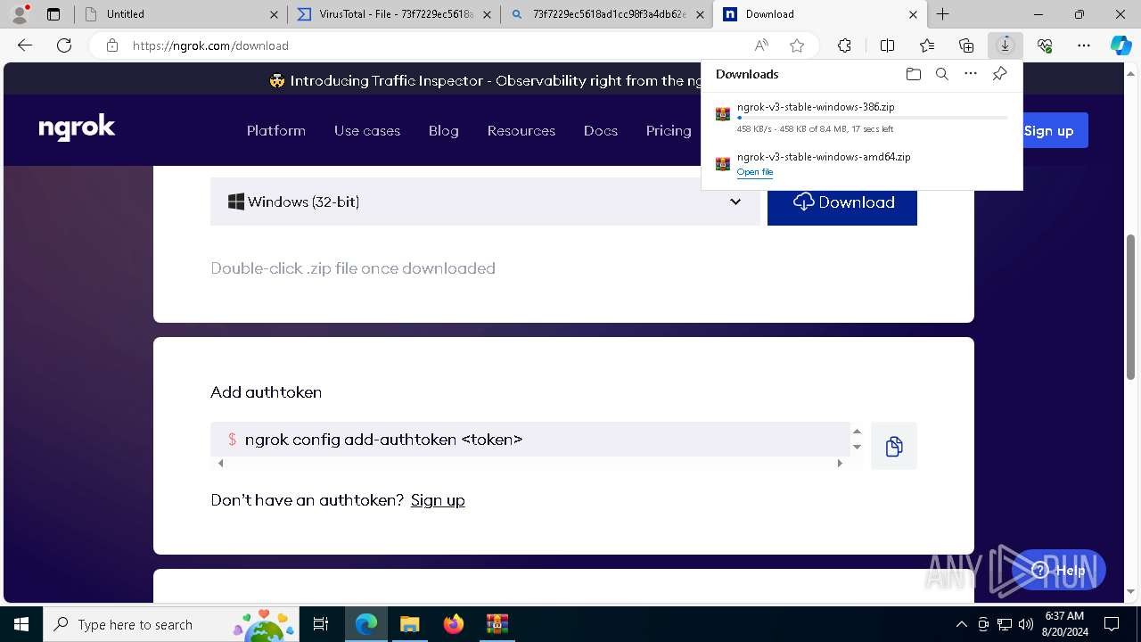The width and height of the screenshot is (1141, 642).
Task: Click the code box scroll-down arrow
Action: pos(857,447)
